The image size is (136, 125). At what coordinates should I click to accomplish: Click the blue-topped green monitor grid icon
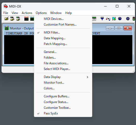pos(32,19)
